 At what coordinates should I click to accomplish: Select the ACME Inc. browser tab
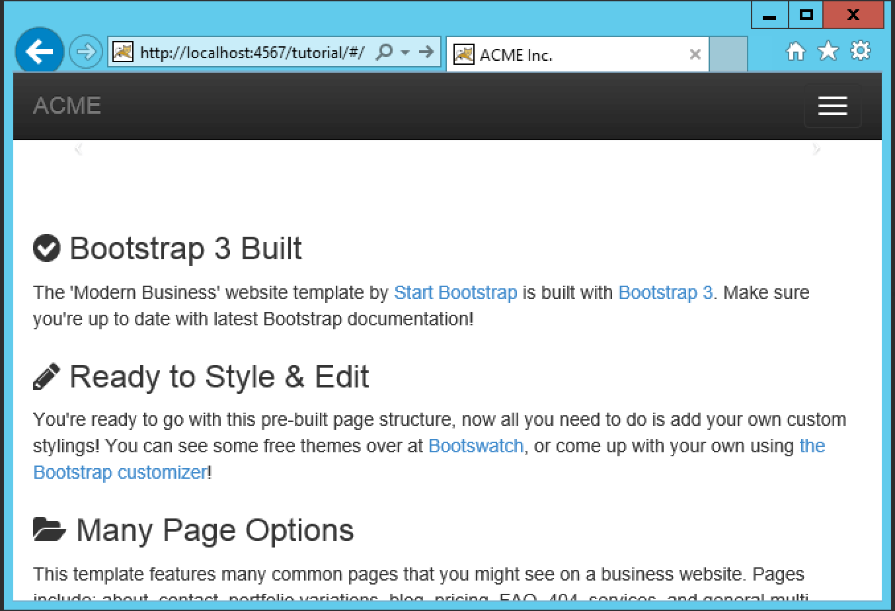pos(577,54)
